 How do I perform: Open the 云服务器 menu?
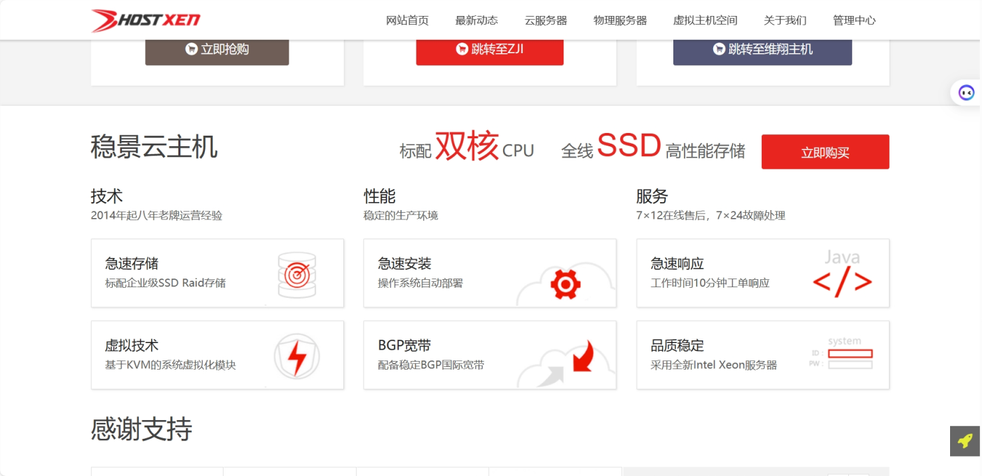546,21
